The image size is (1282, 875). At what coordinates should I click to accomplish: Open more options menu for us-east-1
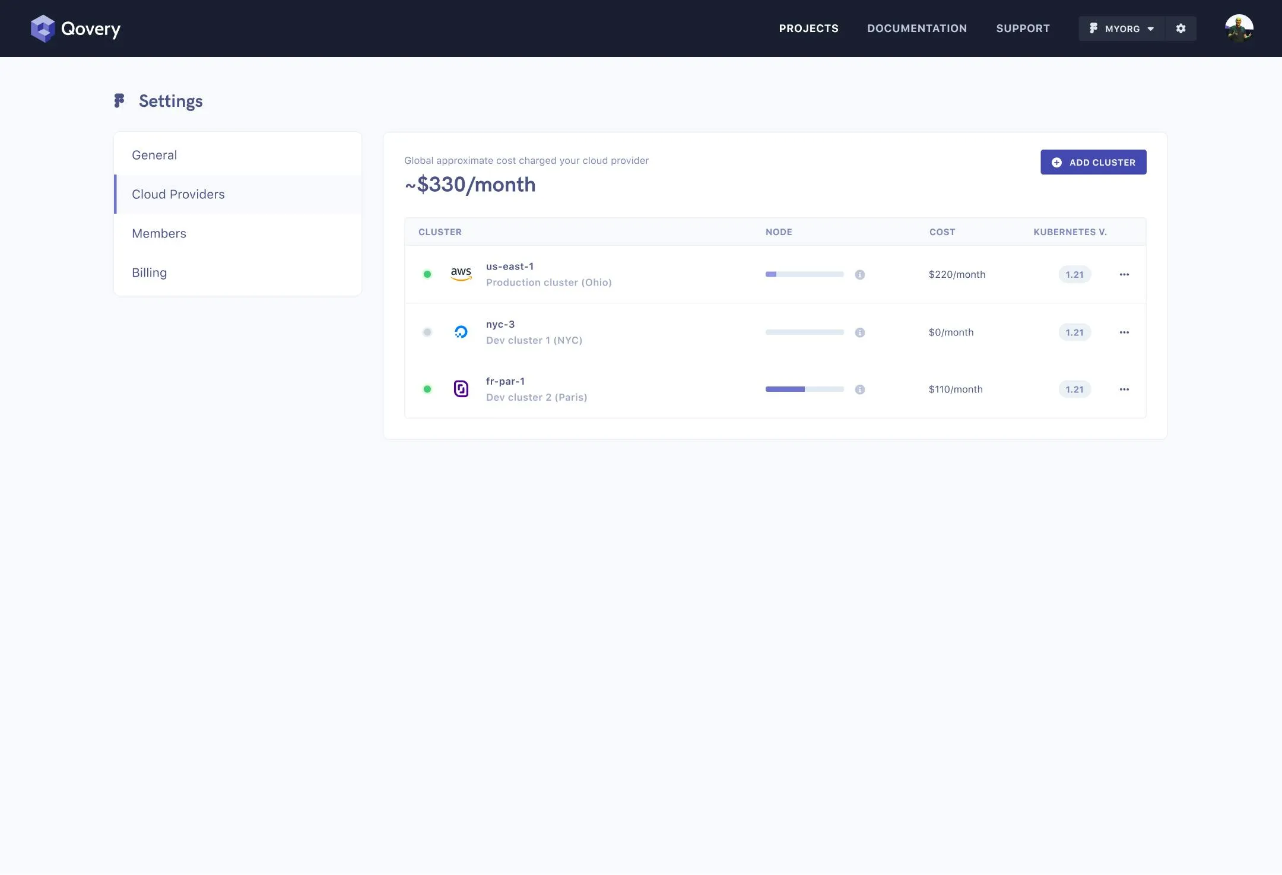pyautogui.click(x=1124, y=274)
